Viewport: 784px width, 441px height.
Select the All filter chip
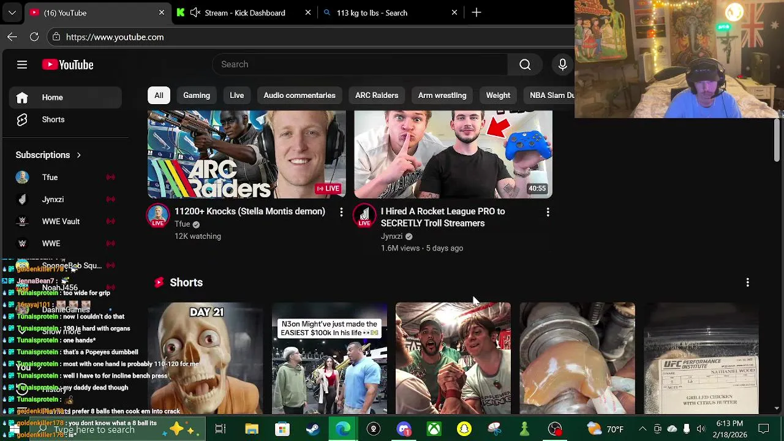(159, 96)
